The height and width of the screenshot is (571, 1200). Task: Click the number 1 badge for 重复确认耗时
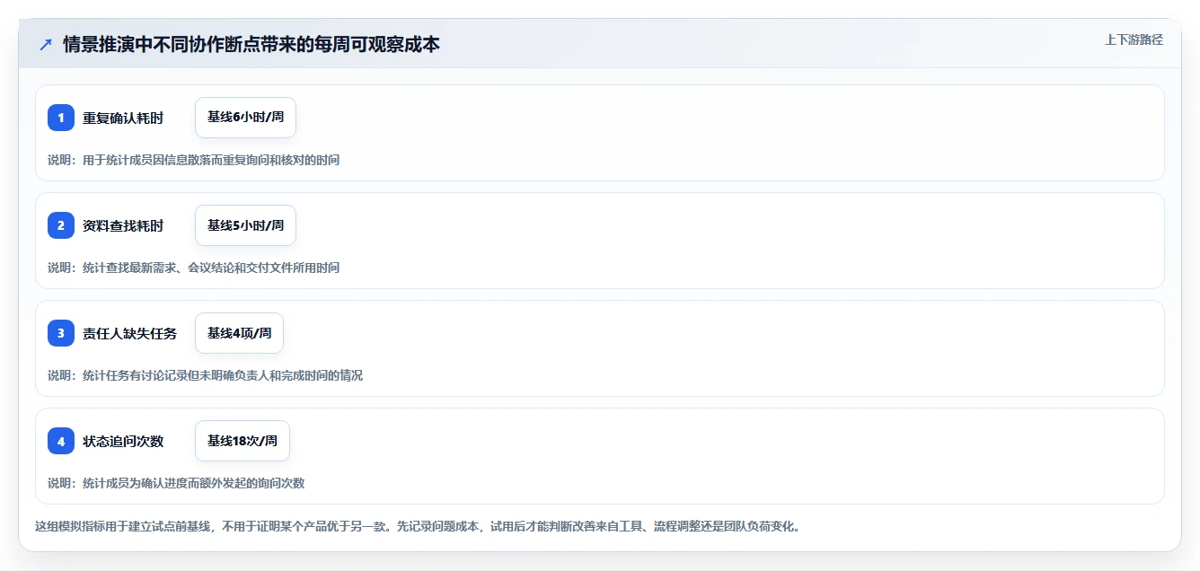[x=61, y=118]
